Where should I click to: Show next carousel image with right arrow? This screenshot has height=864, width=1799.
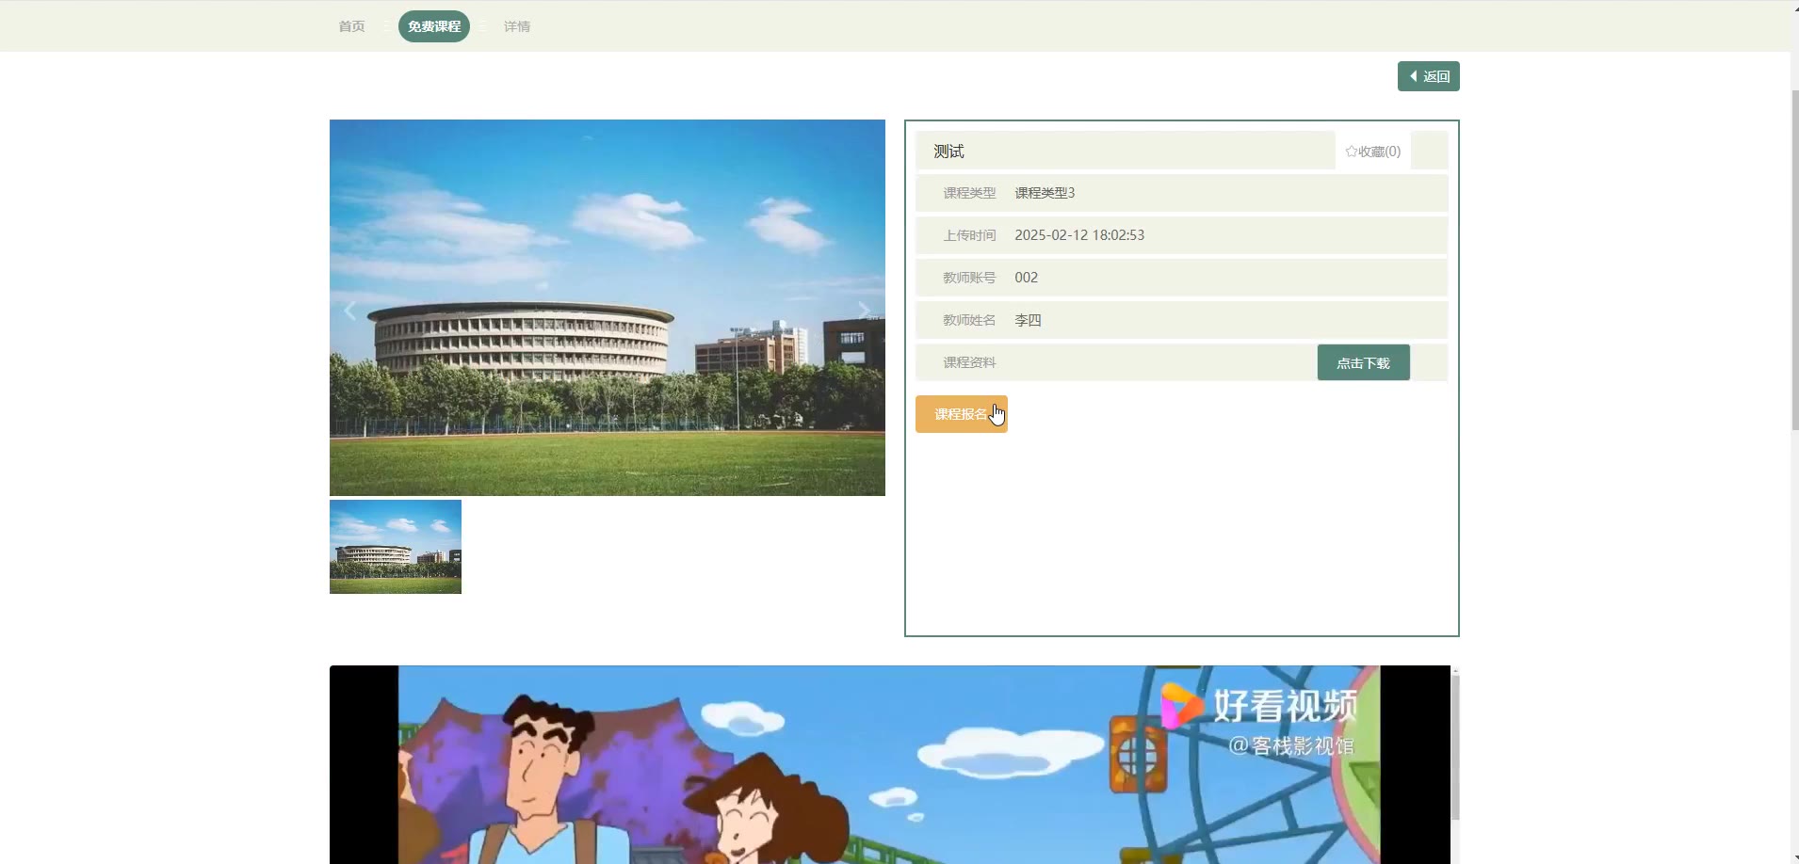[x=864, y=311]
